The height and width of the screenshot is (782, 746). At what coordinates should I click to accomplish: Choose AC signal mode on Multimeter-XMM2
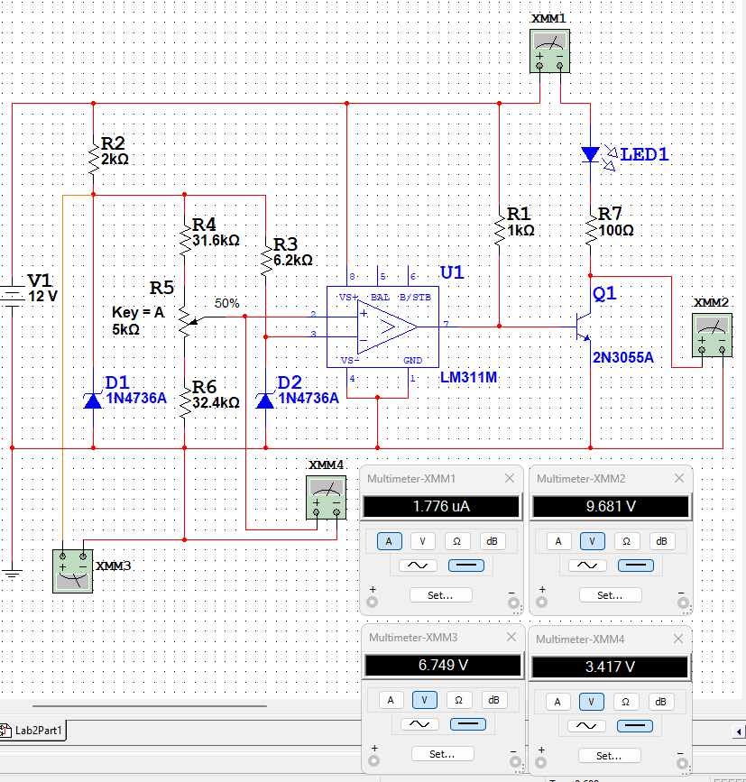coord(587,565)
